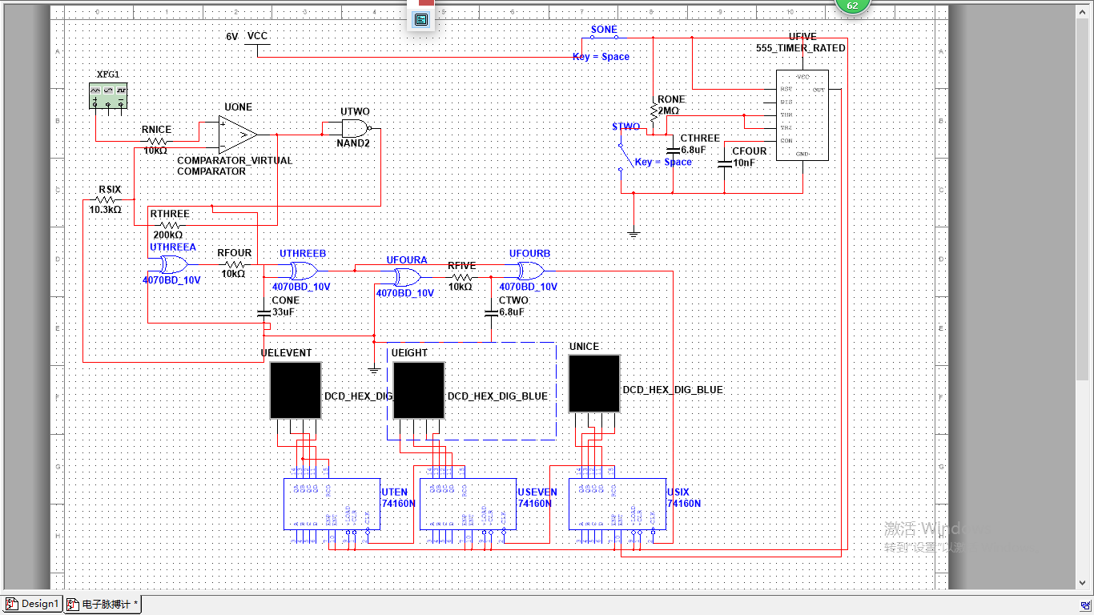Click the 6V voltage label
The image size is (1094, 615).
coord(232,37)
